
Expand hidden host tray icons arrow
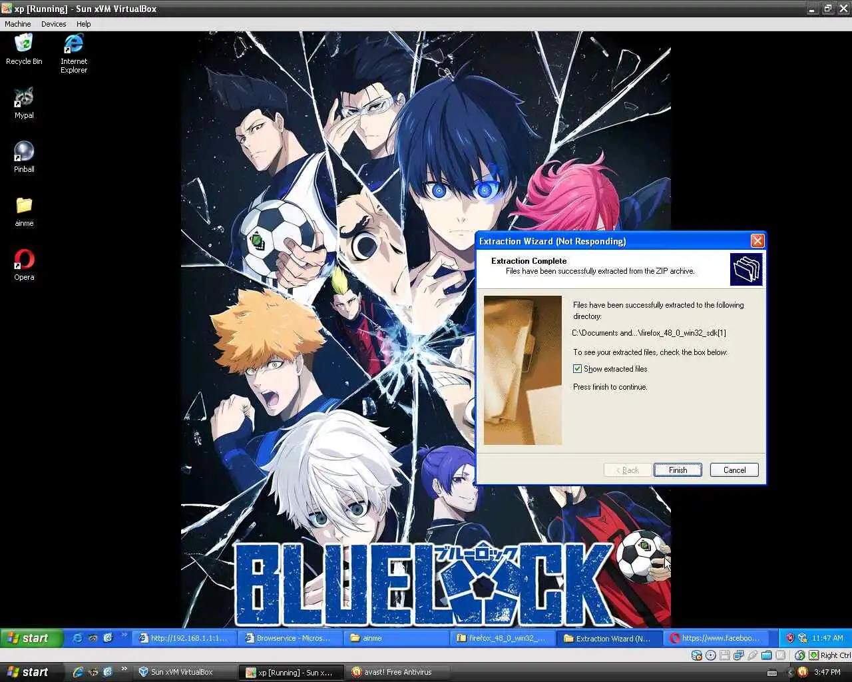[x=791, y=672]
